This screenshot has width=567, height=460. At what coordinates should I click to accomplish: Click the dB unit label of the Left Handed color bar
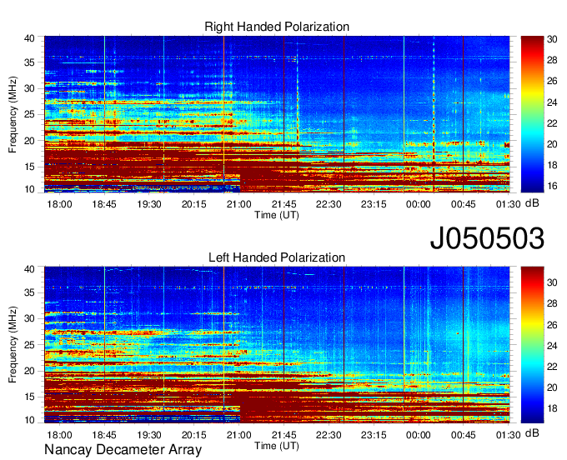[532, 433]
